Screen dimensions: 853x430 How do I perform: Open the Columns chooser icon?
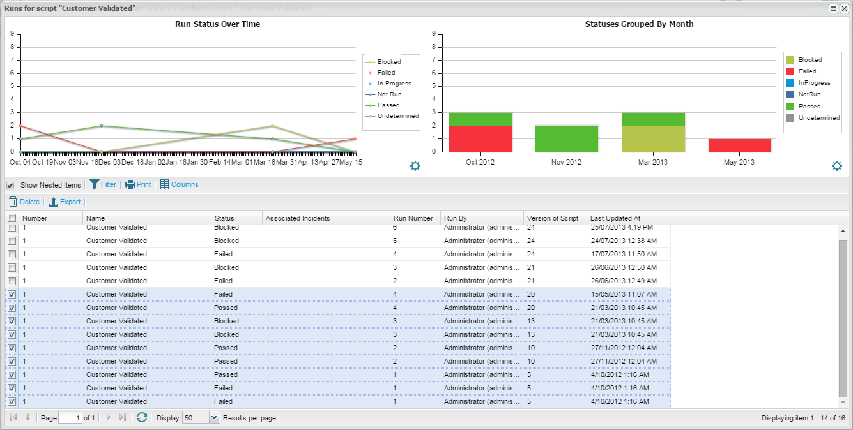pos(164,184)
